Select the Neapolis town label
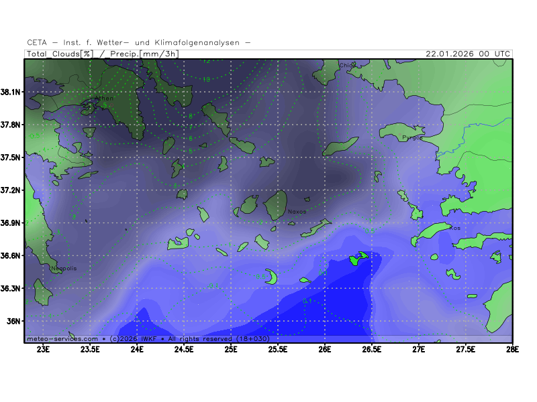 [64, 269]
